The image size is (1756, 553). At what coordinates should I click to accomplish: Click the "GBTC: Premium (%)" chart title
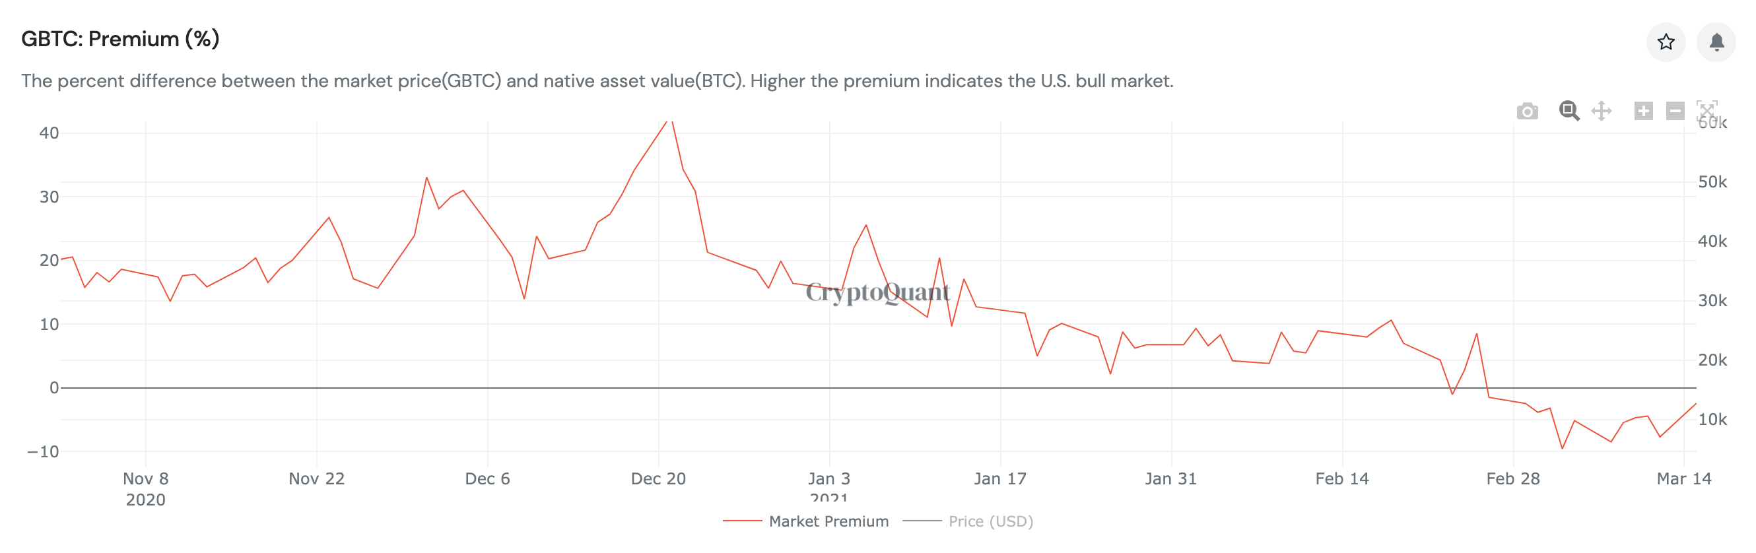coord(120,39)
